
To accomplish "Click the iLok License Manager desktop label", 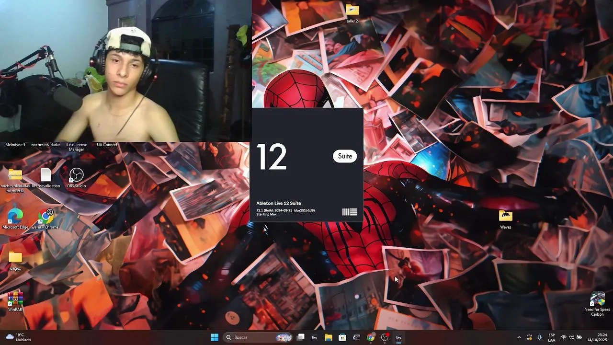I will [77, 147].
